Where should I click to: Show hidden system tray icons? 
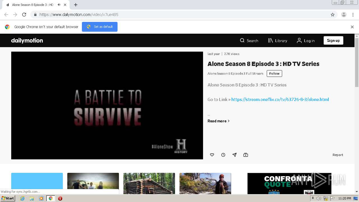click(x=313, y=198)
